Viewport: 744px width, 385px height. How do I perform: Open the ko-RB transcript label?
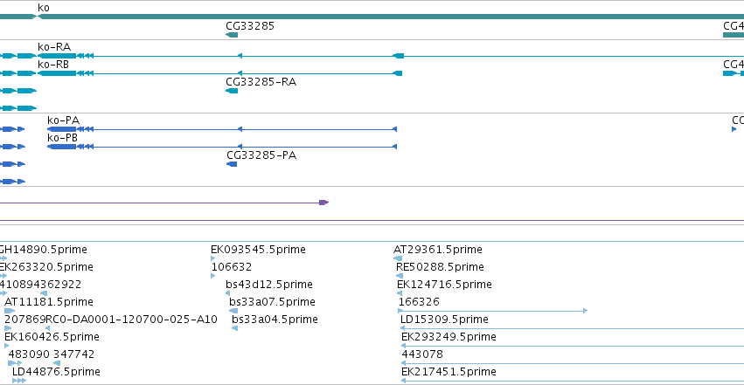(x=53, y=65)
